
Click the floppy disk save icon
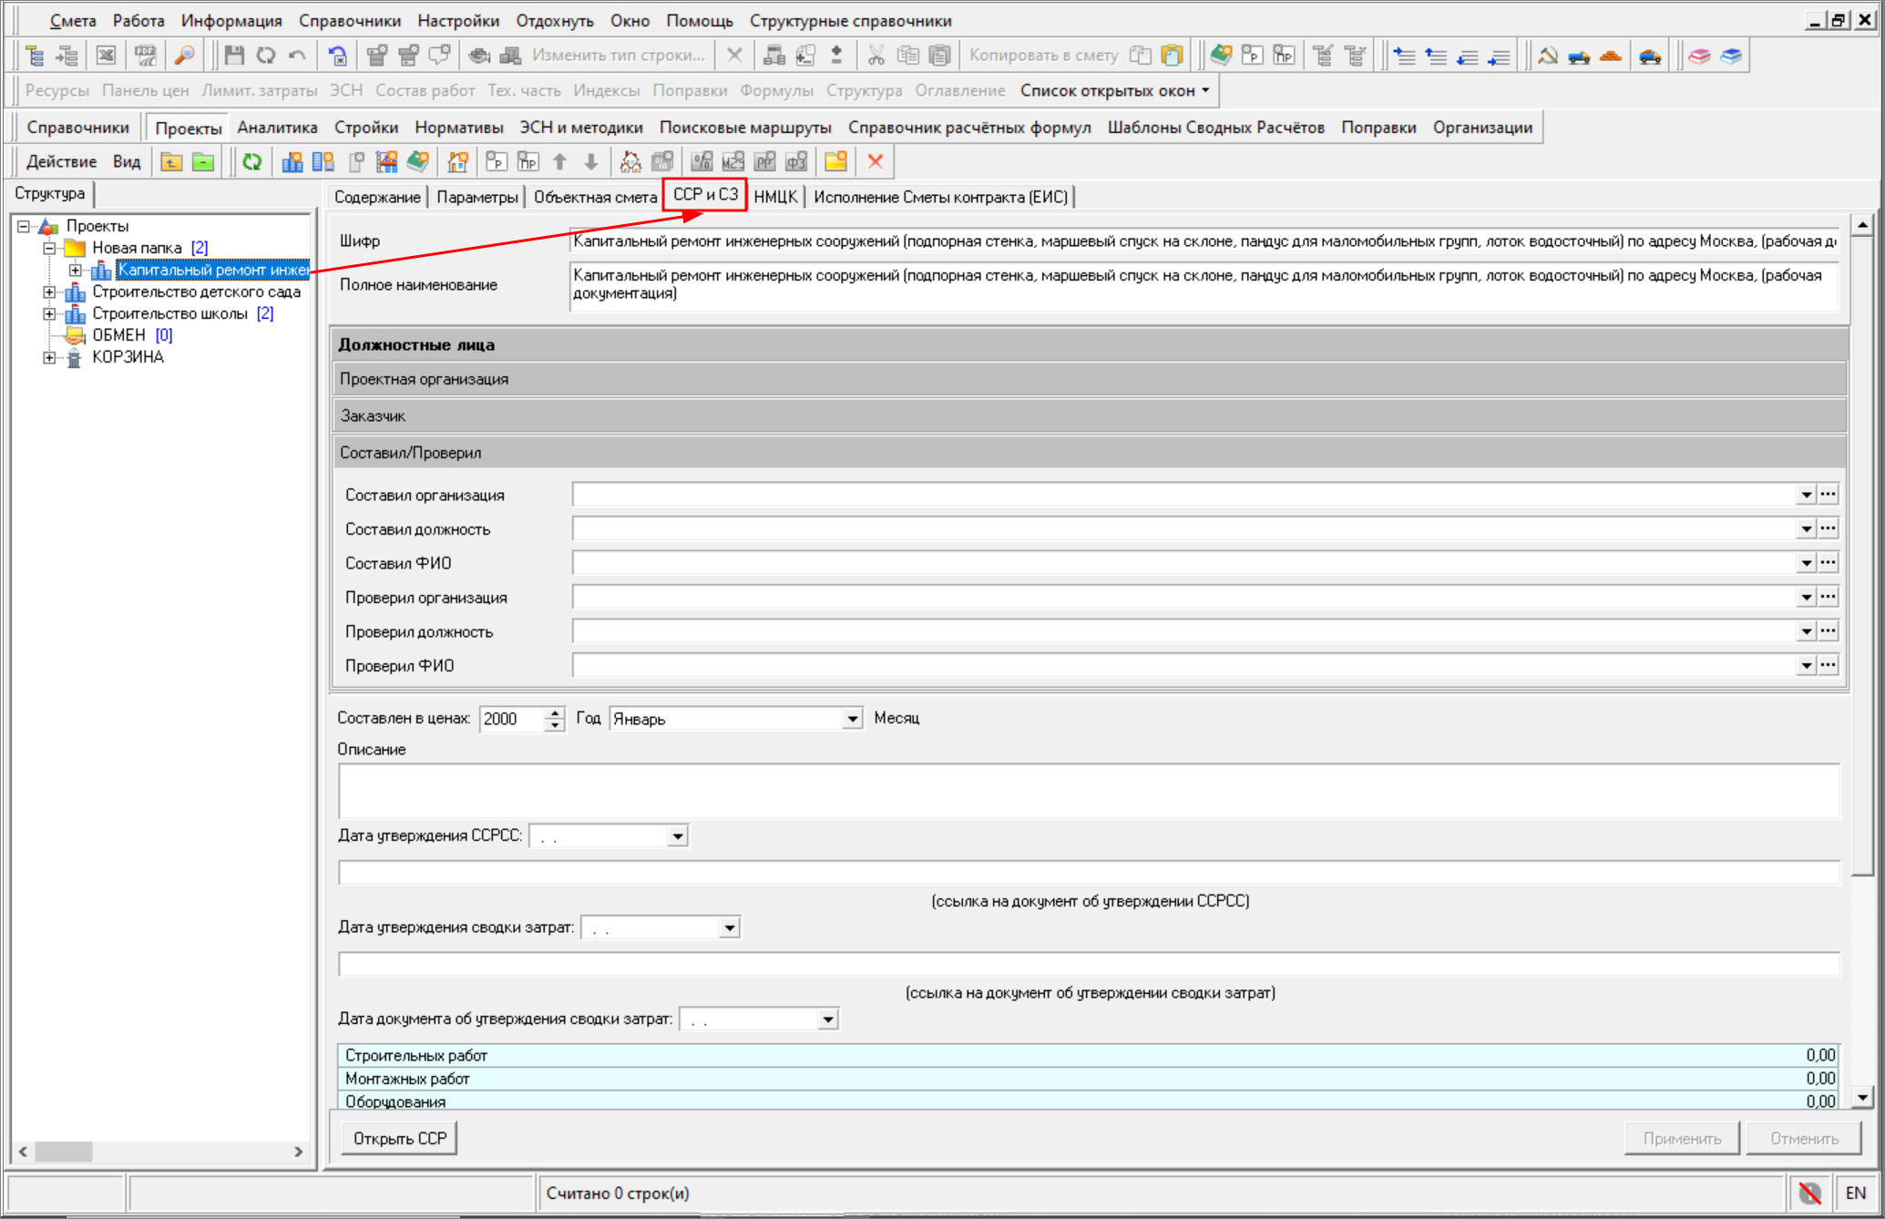(x=234, y=56)
